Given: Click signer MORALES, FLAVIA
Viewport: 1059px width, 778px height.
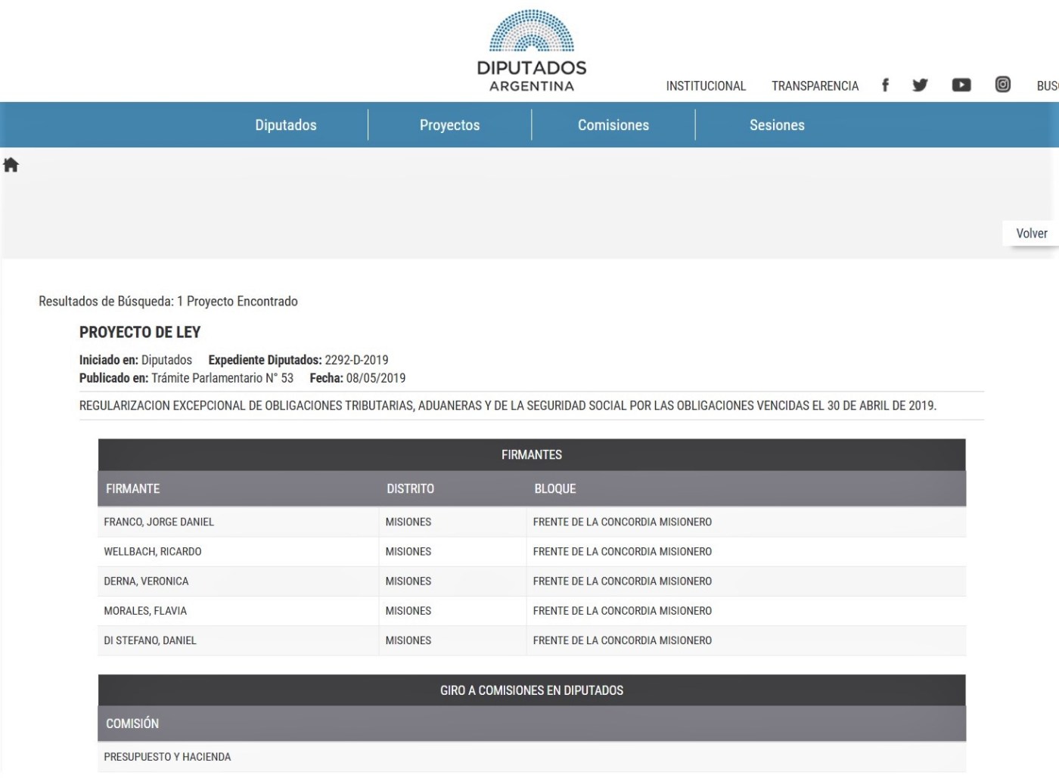Looking at the screenshot, I should pos(145,610).
